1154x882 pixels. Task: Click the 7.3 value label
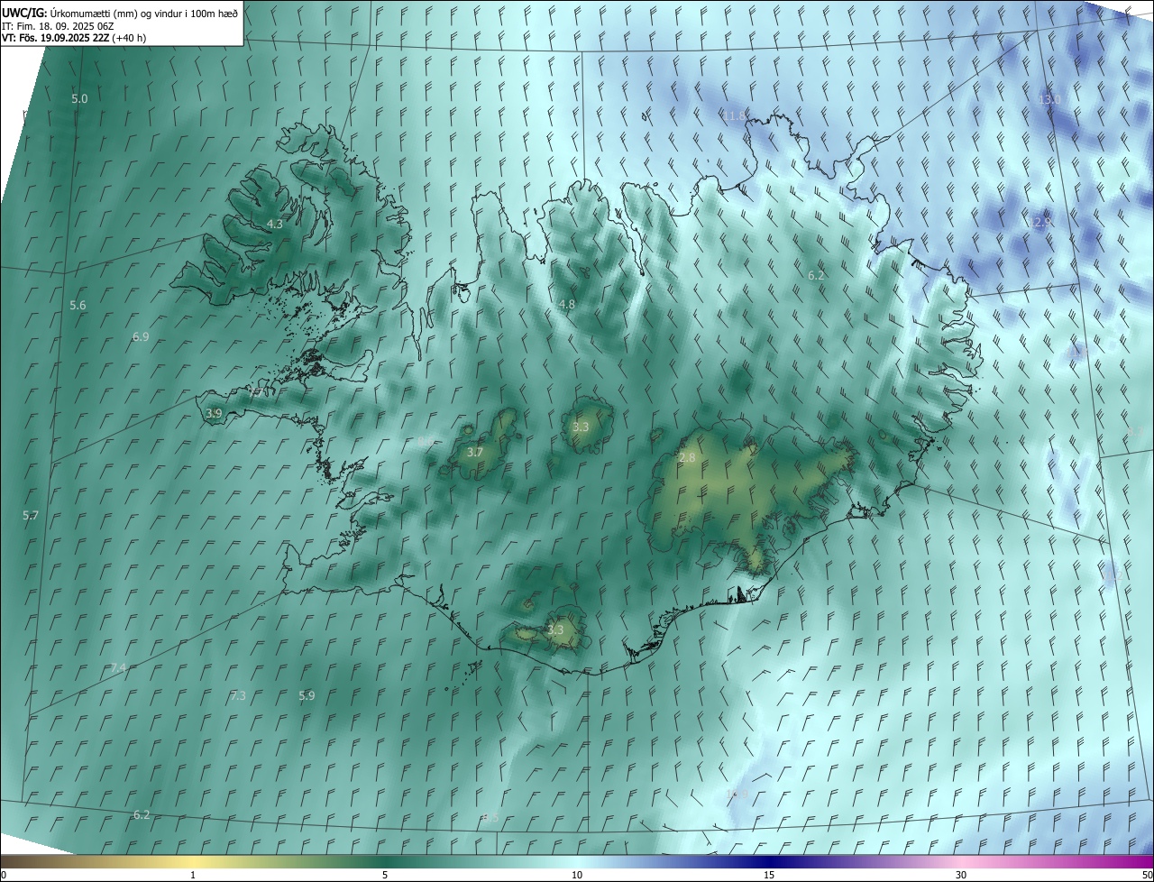(237, 696)
